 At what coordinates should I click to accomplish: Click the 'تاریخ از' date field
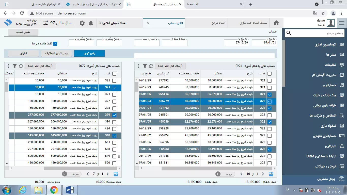click(264, 43)
